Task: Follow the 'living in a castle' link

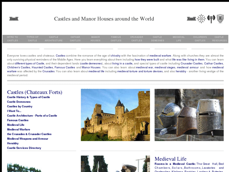Action: tap(123, 63)
